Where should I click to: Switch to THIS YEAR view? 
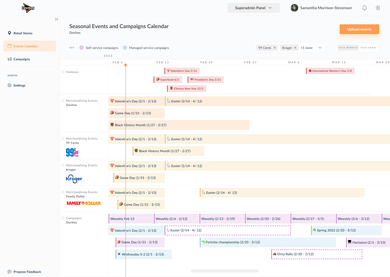tap(368, 48)
